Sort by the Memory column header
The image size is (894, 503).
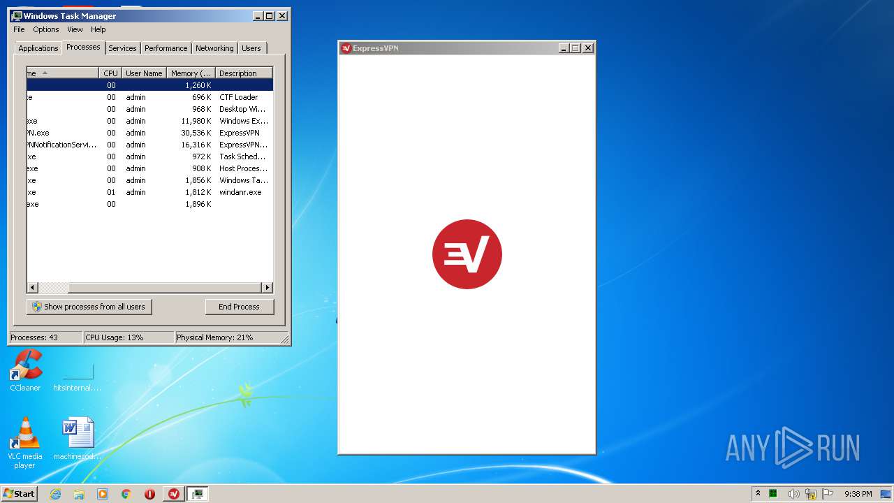click(x=191, y=73)
